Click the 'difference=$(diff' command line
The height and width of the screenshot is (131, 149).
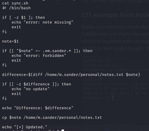tap(71, 75)
